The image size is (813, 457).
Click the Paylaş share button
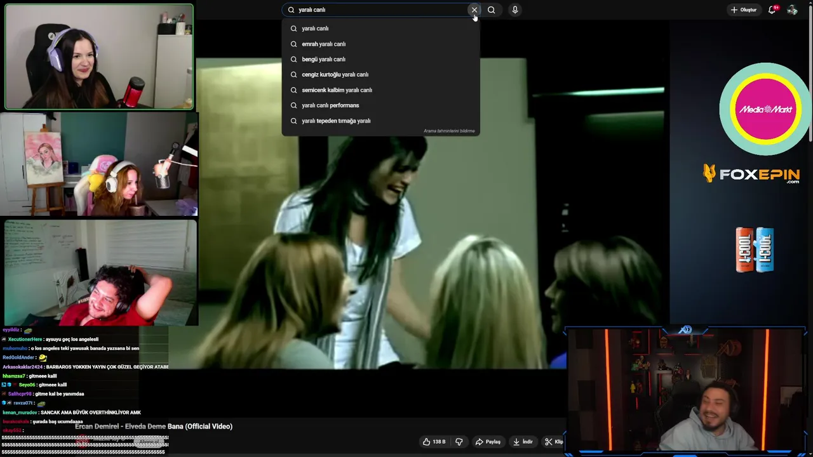[x=488, y=442]
